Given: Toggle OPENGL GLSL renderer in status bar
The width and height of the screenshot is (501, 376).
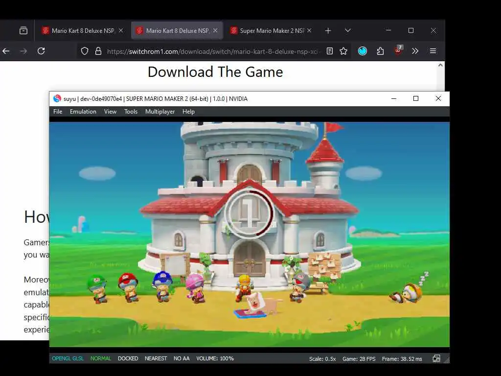Looking at the screenshot, I should (68, 358).
